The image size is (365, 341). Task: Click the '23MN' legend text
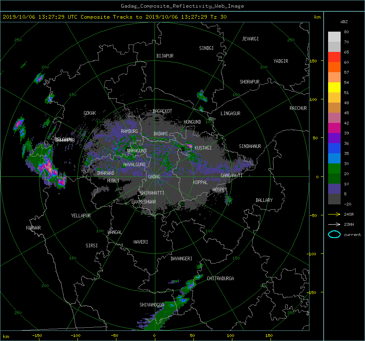pos(349,225)
